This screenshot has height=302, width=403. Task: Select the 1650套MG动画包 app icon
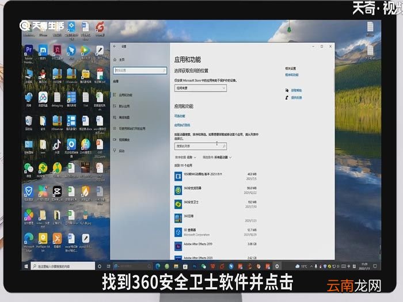pos(178,177)
